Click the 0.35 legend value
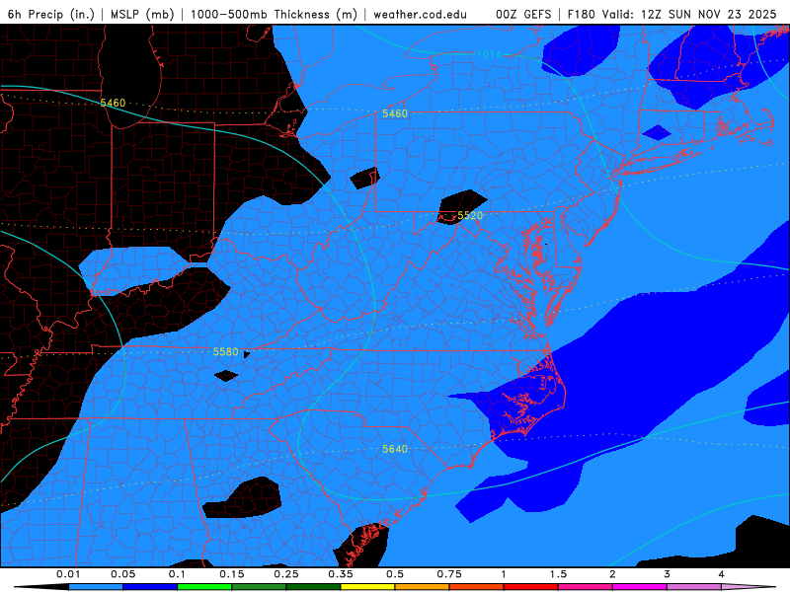The image size is (790, 592). click(x=341, y=574)
